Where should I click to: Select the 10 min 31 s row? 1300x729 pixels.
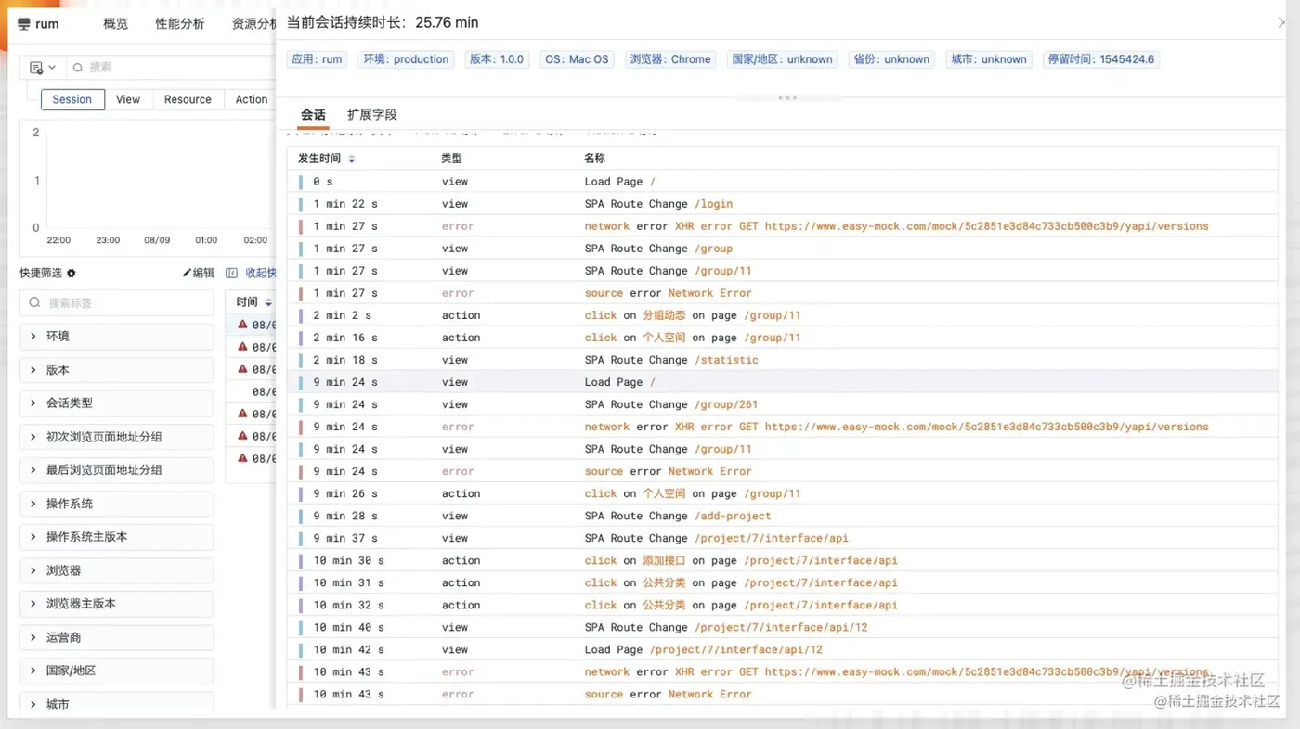782,582
